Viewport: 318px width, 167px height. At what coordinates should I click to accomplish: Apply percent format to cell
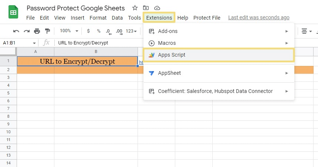point(98,31)
